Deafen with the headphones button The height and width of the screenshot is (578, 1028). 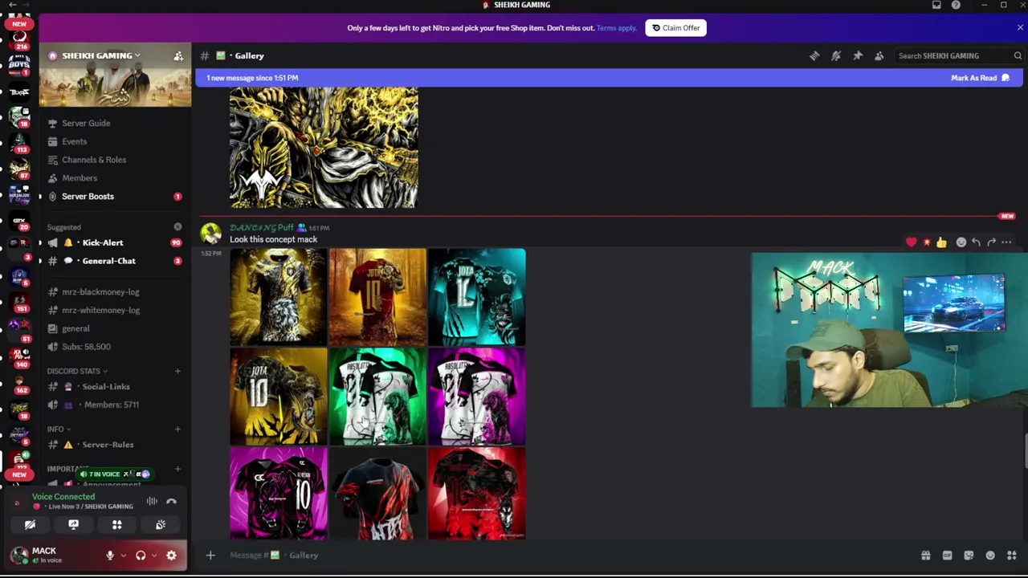click(x=141, y=556)
